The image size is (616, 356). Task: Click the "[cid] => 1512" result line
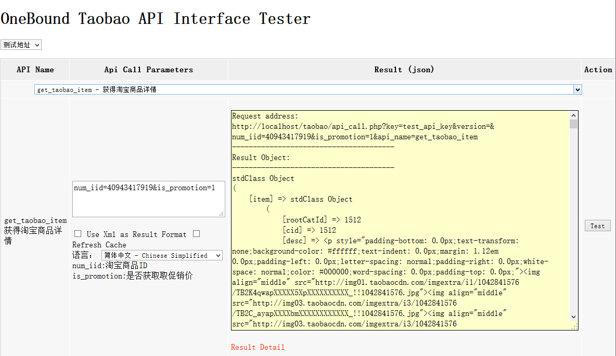309,230
